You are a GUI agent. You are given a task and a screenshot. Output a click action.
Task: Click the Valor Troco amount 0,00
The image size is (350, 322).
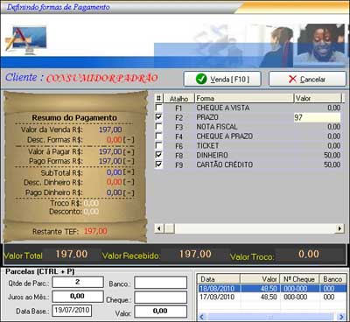[x=309, y=254]
